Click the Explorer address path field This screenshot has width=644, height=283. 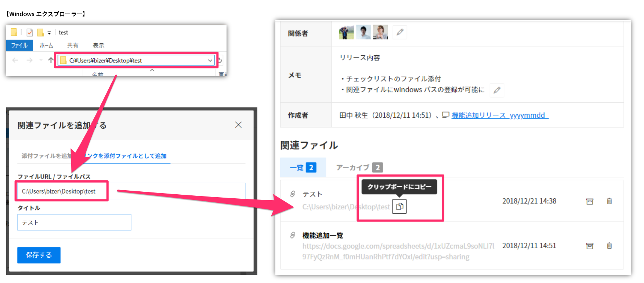[136, 60]
